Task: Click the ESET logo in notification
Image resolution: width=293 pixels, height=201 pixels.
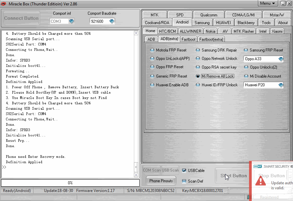Action: click(x=257, y=166)
